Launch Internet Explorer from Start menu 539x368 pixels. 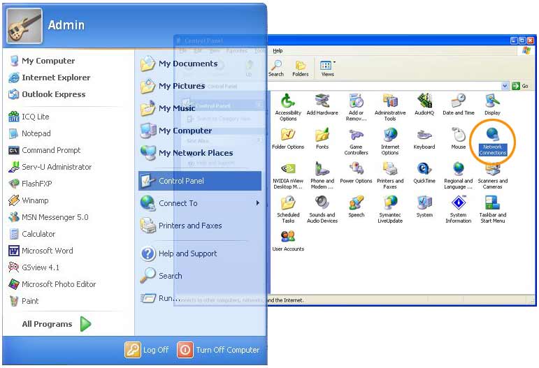click(x=50, y=78)
